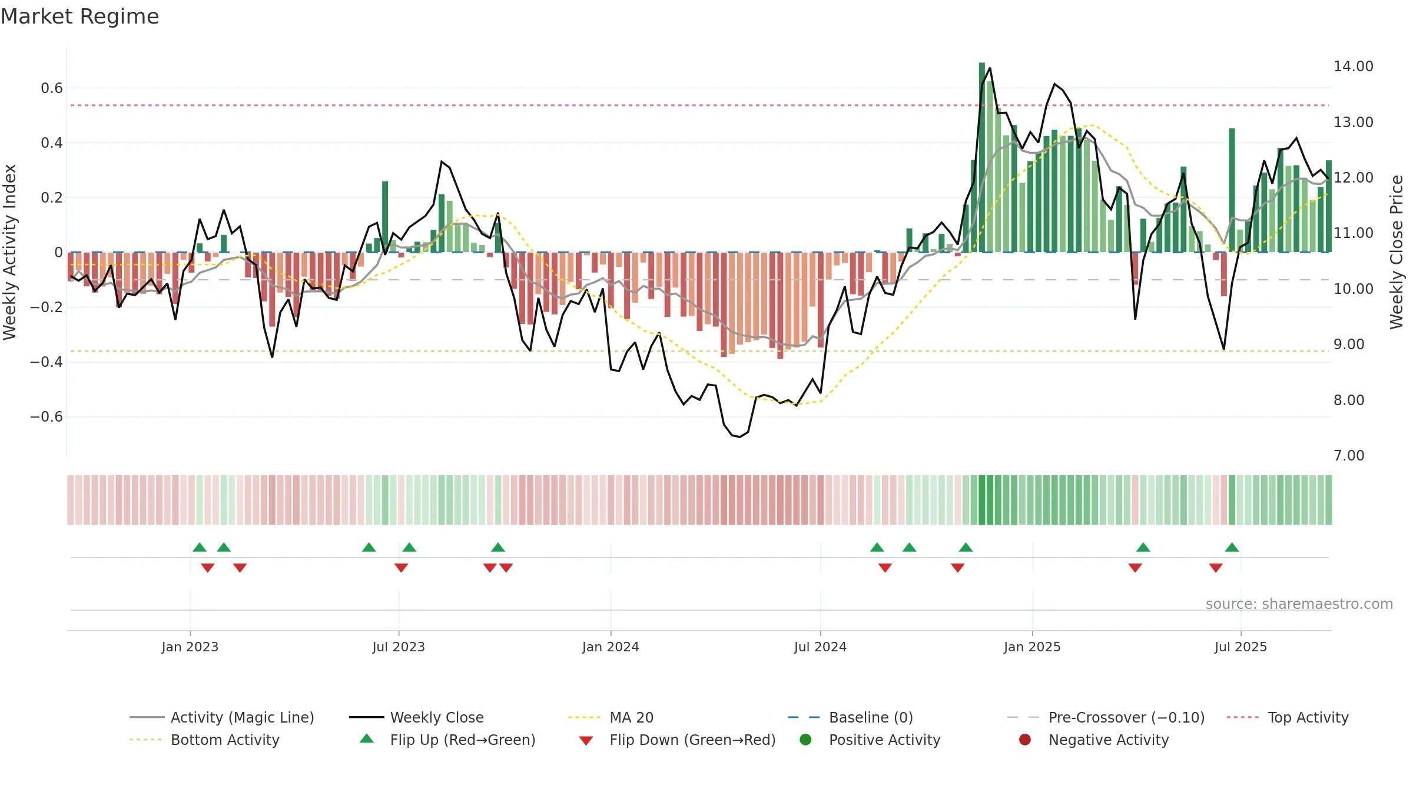
Task: Toggle the Baseline (0) legend entry
Action: pos(850,717)
